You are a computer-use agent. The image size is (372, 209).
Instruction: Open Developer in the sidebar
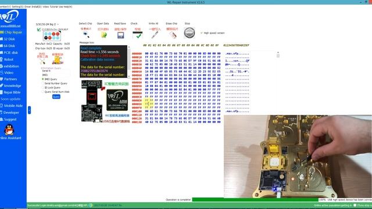(9, 113)
